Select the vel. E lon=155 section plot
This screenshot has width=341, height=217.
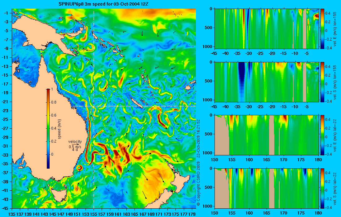pos(267,29)
